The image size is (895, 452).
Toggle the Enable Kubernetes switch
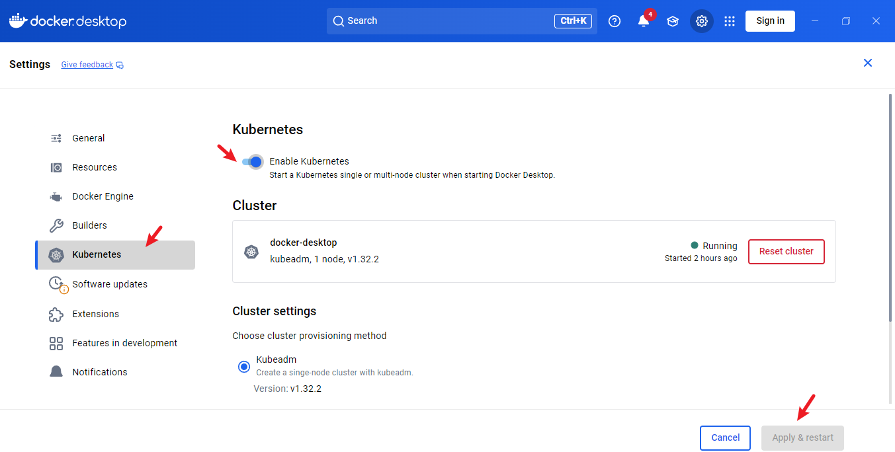point(253,162)
